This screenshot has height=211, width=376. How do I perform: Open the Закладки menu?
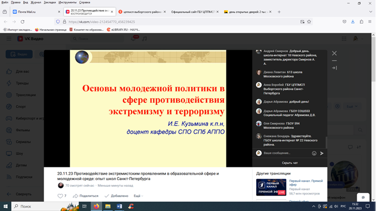(50, 2)
